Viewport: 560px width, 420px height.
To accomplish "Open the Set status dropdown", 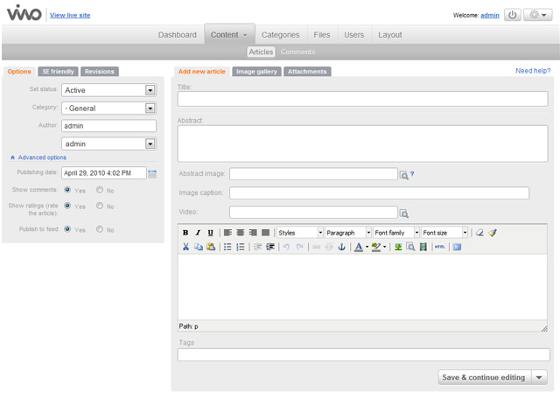I will (x=108, y=90).
